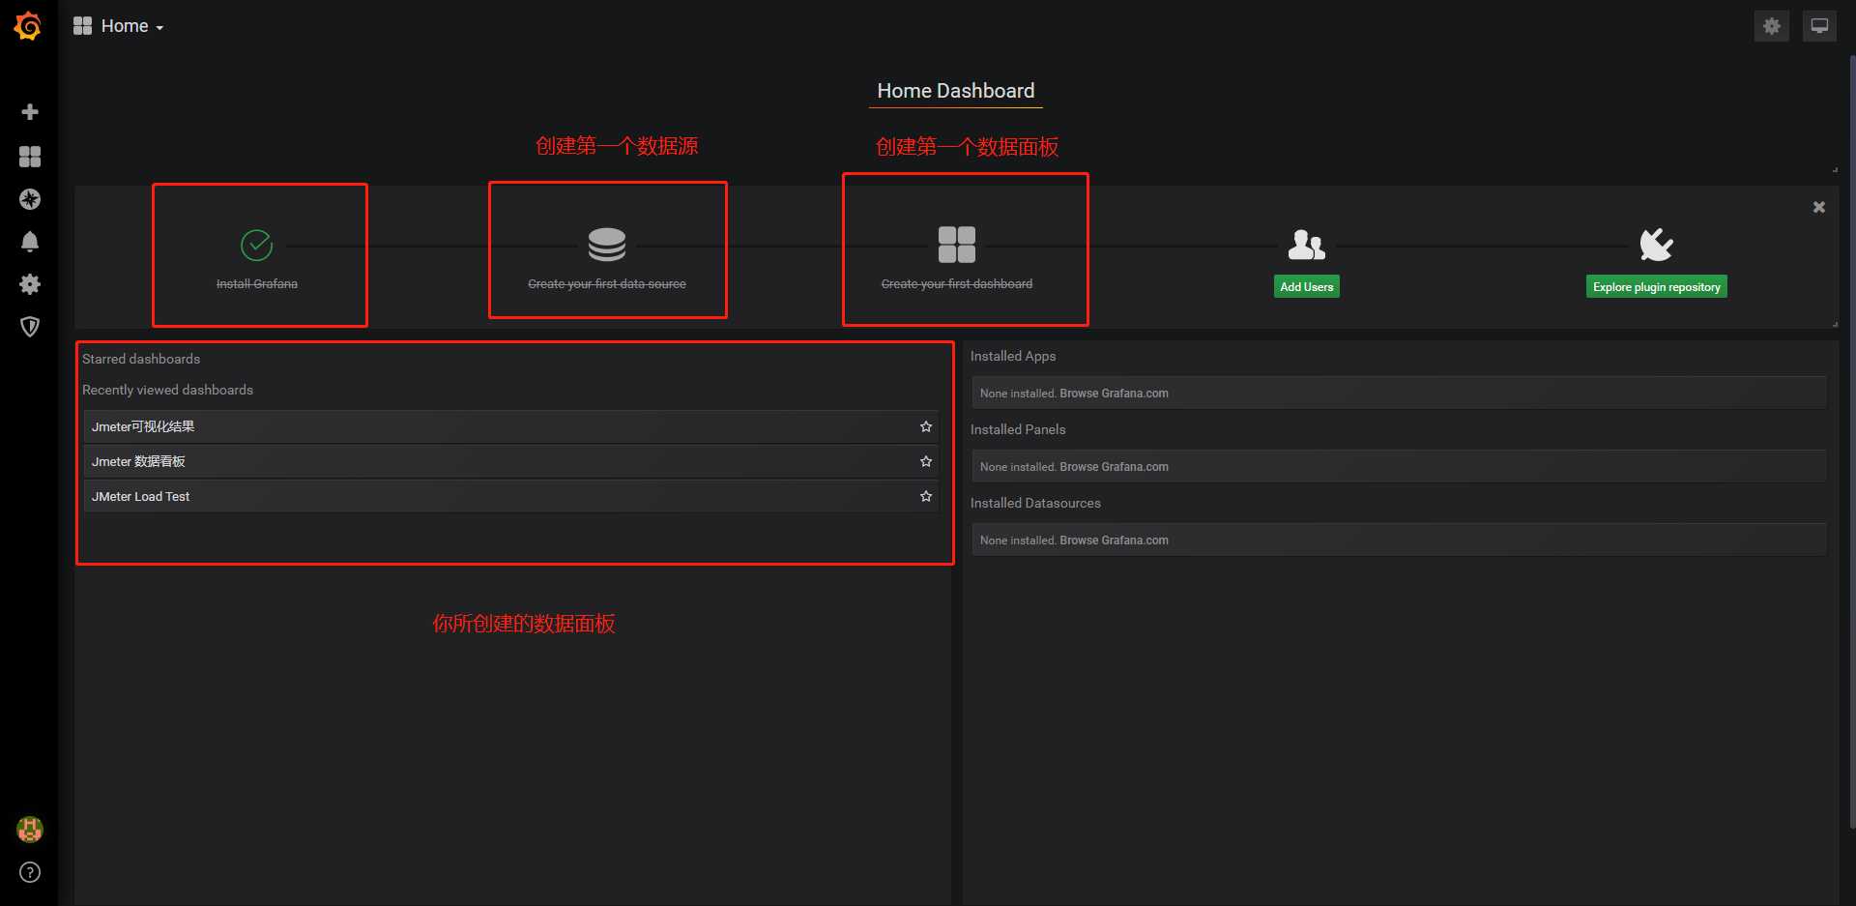Screen dimensions: 1856x906
Task: Click the page vertical scrollbar
Action: coord(1852,440)
